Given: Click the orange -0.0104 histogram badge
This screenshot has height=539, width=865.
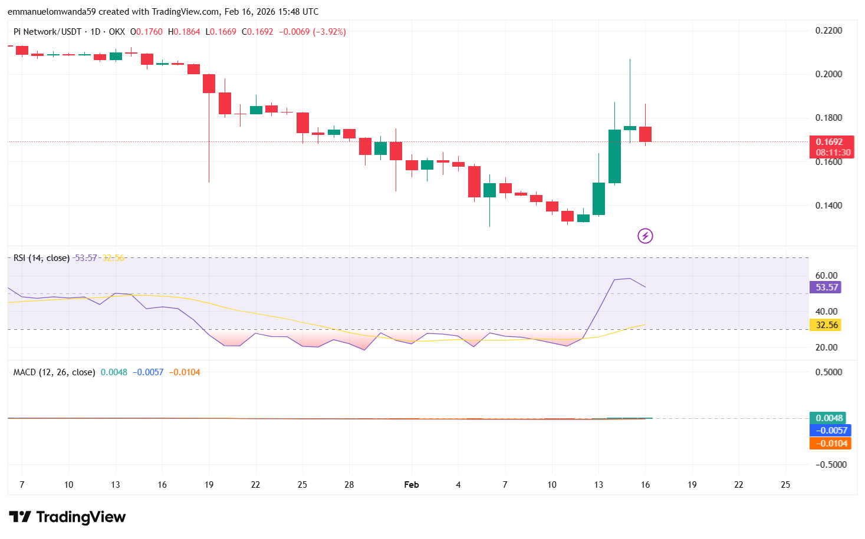Looking at the screenshot, I should point(830,444).
